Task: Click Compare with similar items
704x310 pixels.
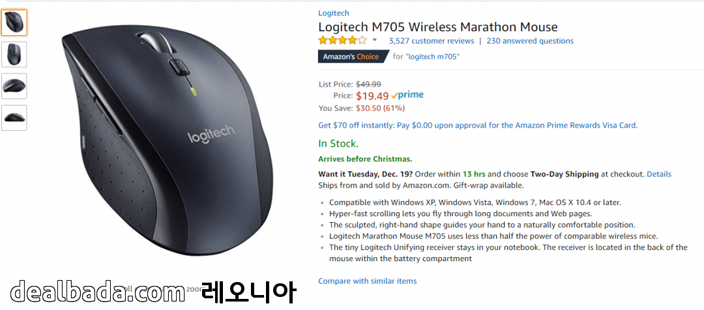Action: pyautogui.click(x=367, y=281)
